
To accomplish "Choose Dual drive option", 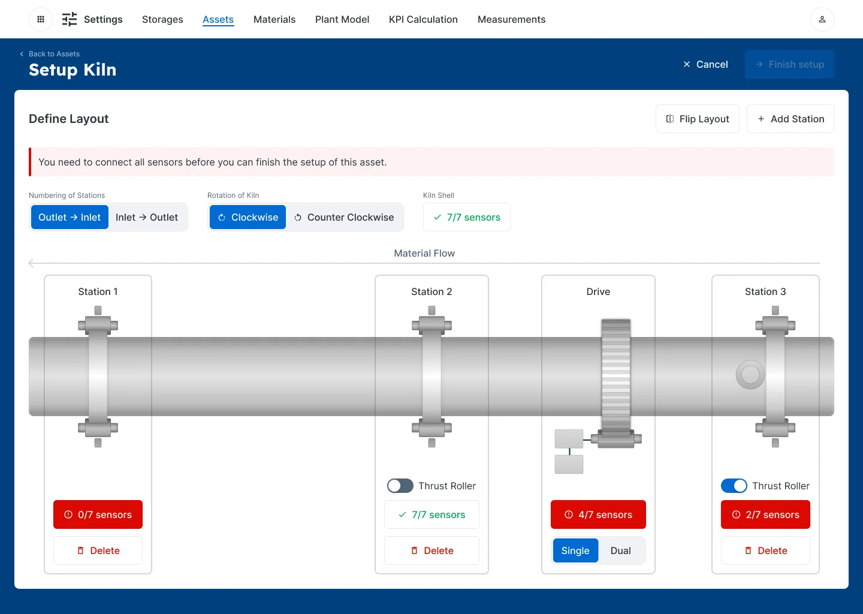I will pos(621,550).
